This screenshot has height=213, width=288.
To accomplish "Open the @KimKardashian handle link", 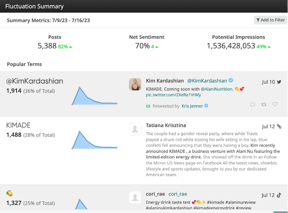I will (x=207, y=81).
